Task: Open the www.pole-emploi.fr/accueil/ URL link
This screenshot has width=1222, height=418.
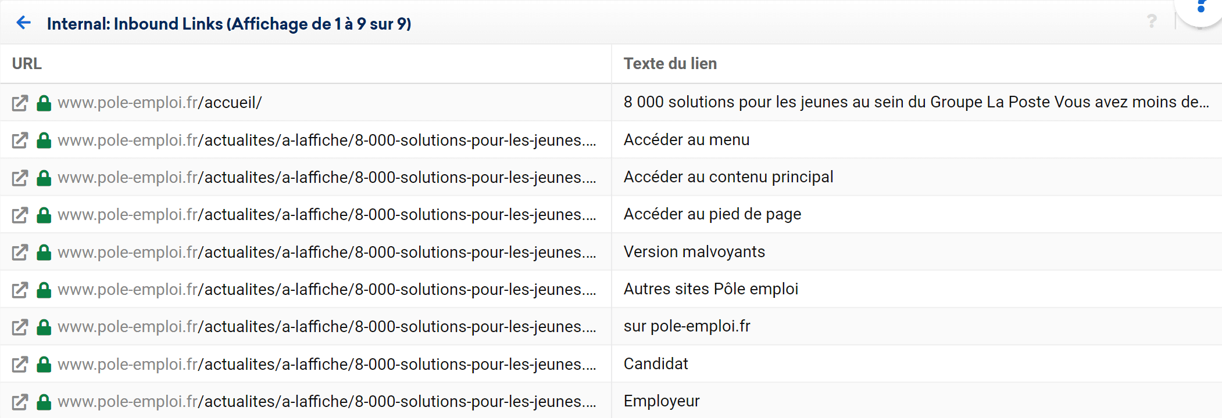Action: [x=159, y=103]
